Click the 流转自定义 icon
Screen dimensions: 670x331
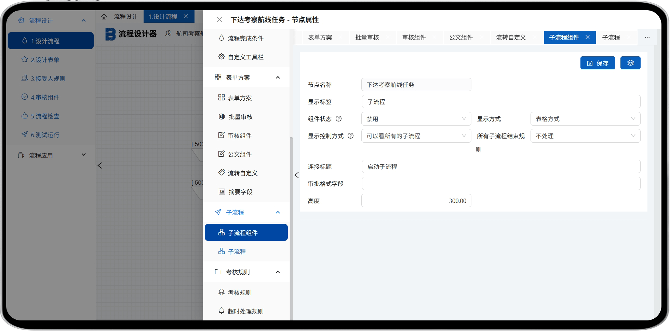[x=222, y=173]
